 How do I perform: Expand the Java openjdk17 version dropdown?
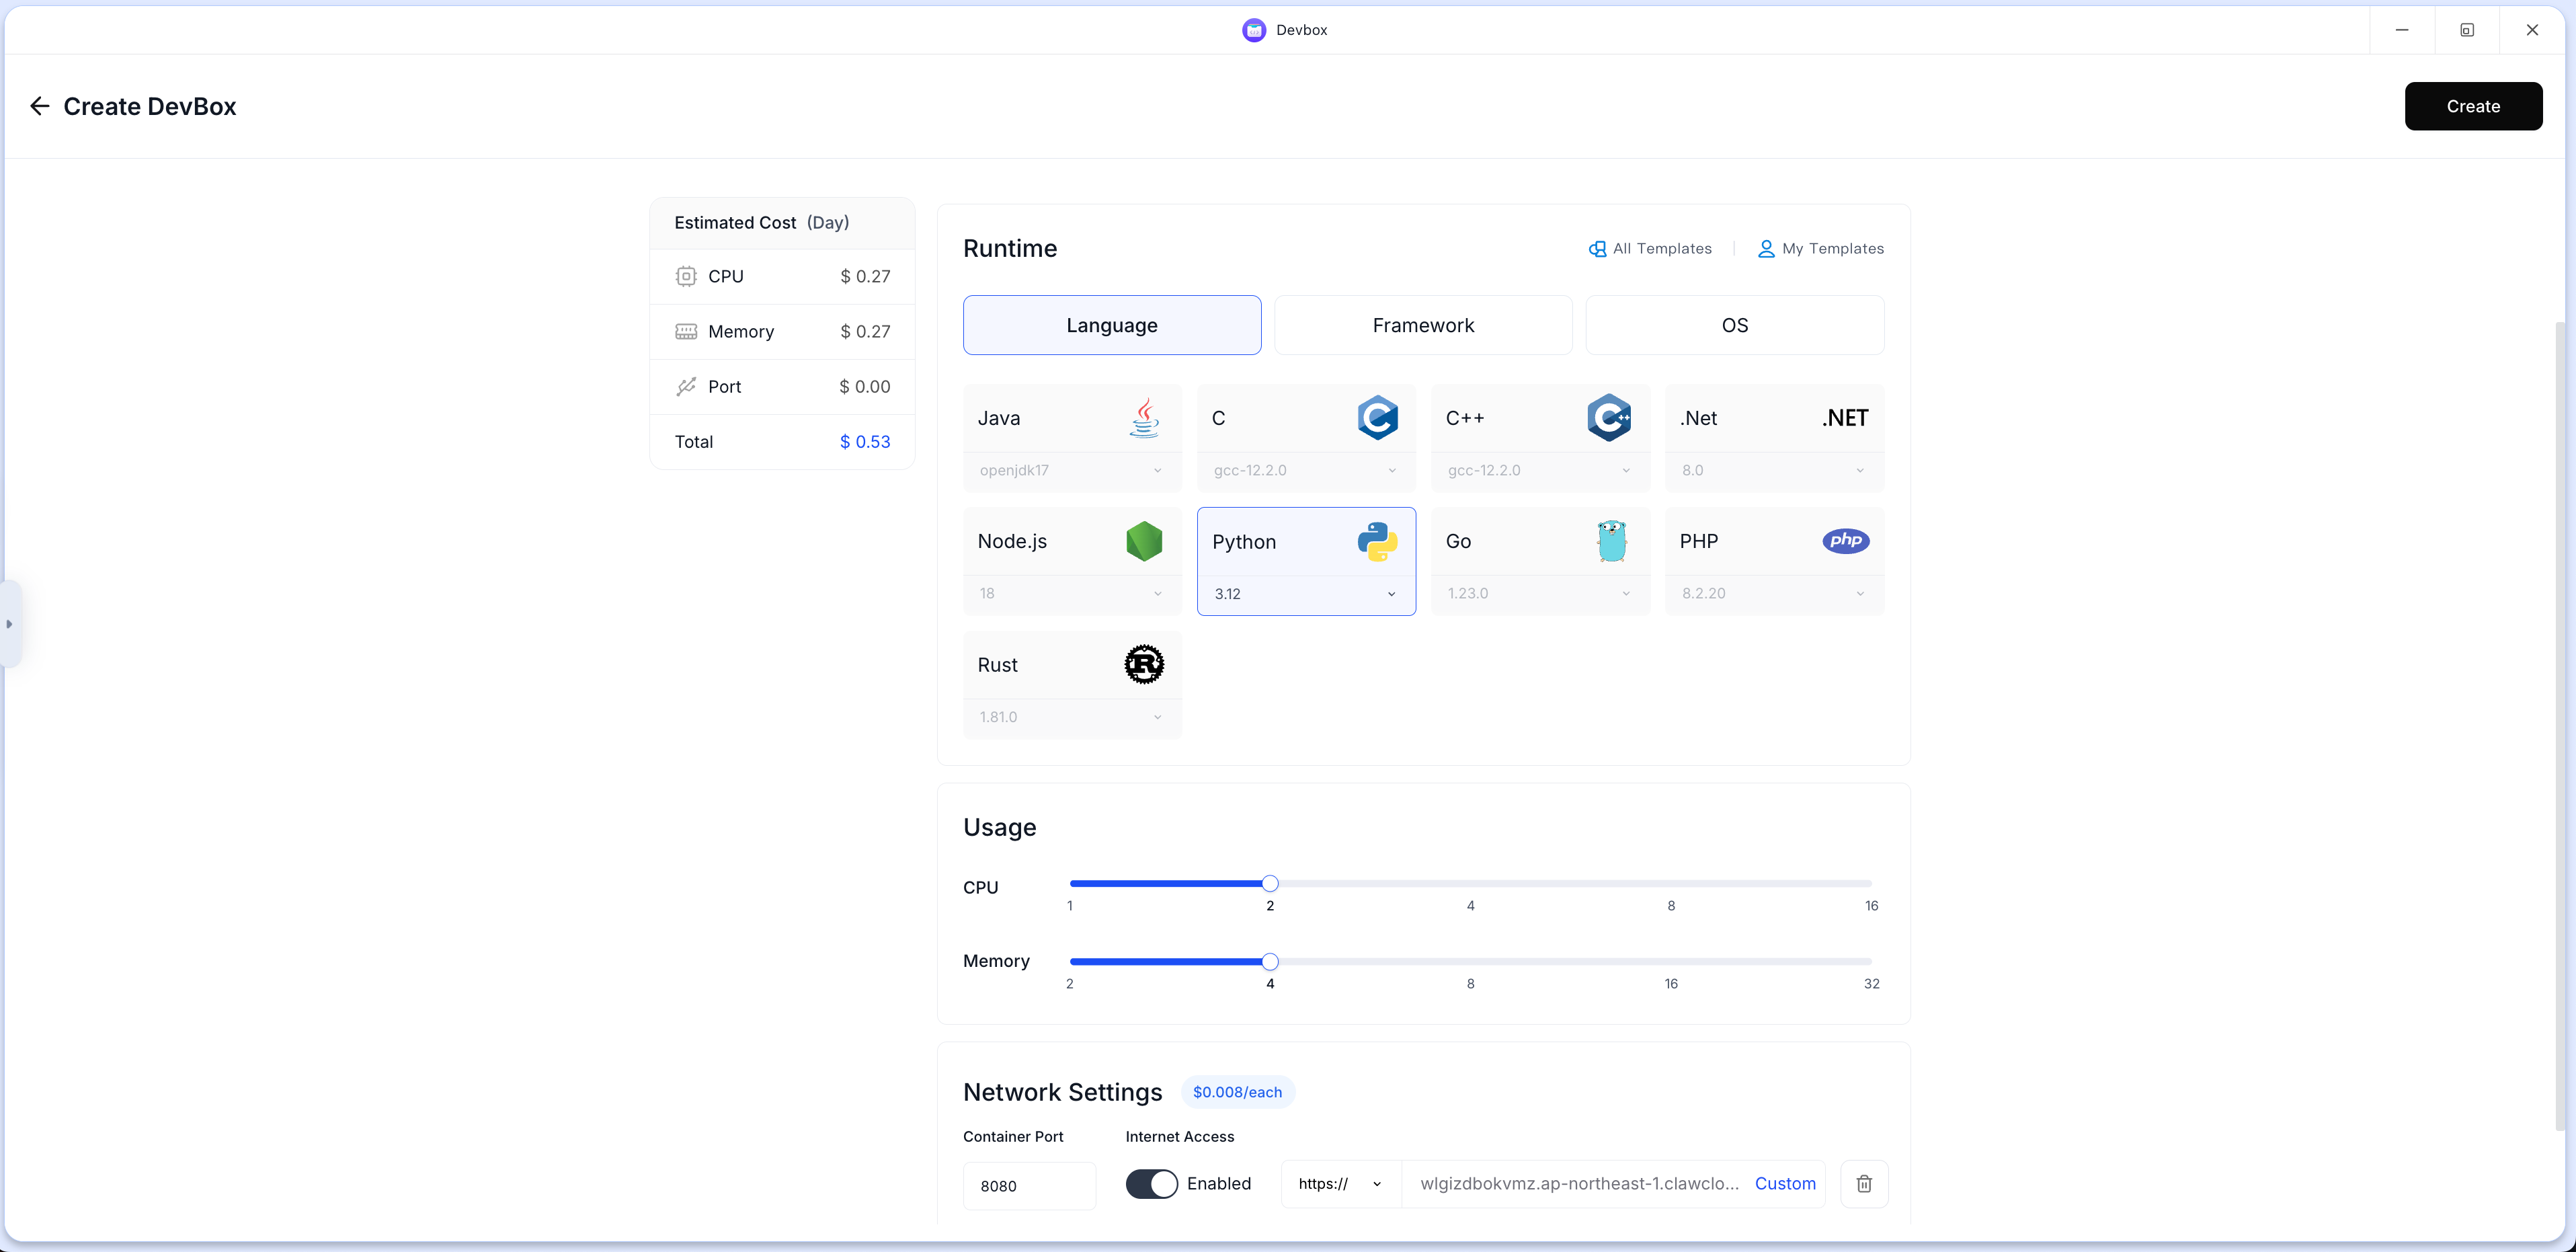pos(1072,471)
